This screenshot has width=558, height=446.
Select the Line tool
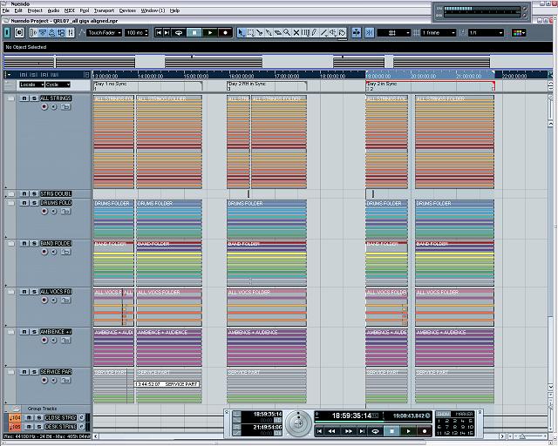coord(323,33)
